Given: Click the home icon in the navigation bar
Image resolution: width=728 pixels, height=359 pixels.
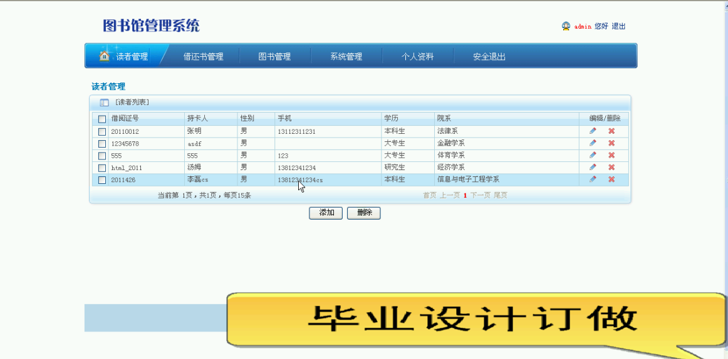Looking at the screenshot, I should pos(105,56).
